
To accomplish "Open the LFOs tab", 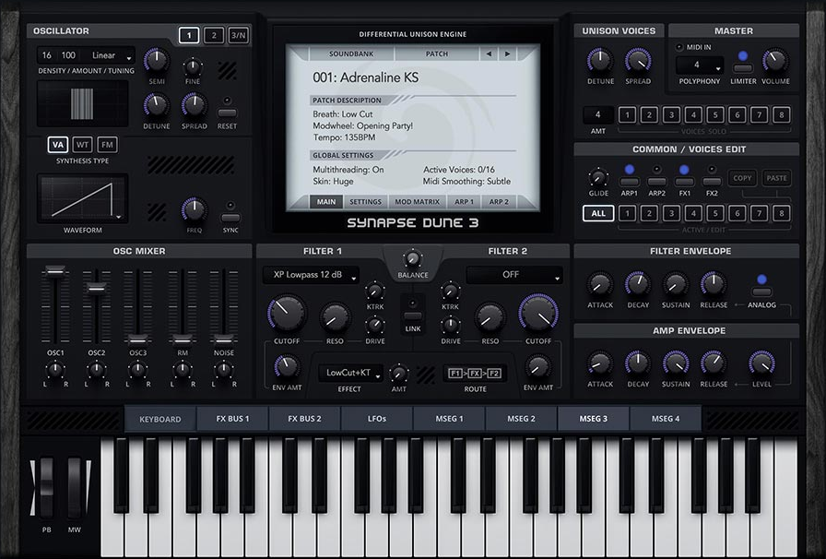I will click(377, 419).
